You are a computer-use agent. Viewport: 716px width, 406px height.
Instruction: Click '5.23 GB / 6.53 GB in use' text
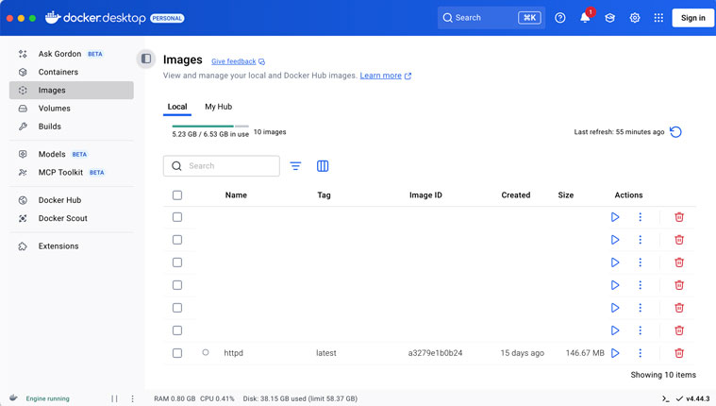210,134
